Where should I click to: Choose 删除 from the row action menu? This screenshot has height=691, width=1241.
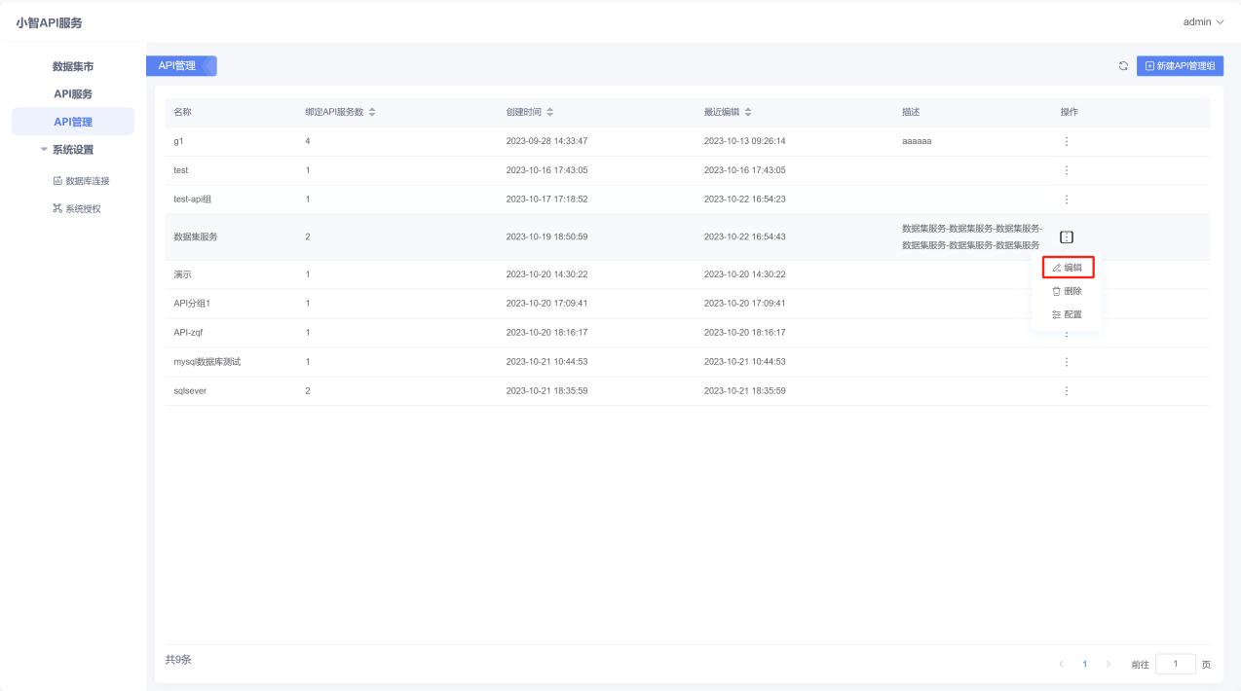point(1068,291)
